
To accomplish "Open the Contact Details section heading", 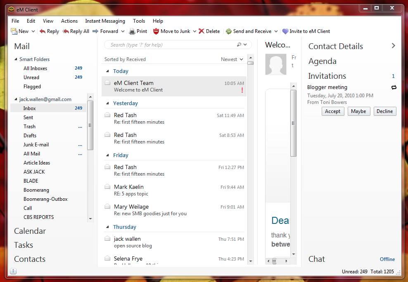I will tap(336, 46).
